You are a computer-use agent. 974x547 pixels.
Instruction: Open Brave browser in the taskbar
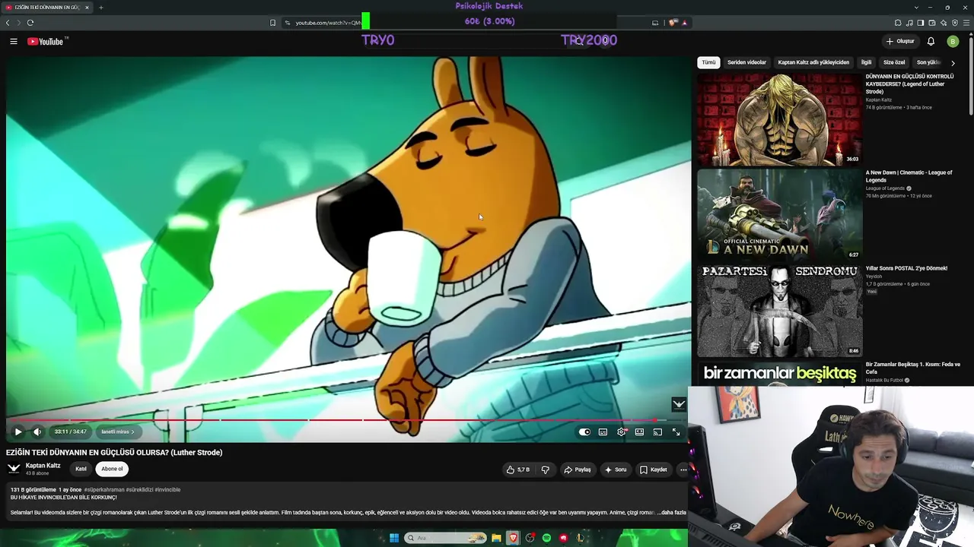click(x=513, y=538)
